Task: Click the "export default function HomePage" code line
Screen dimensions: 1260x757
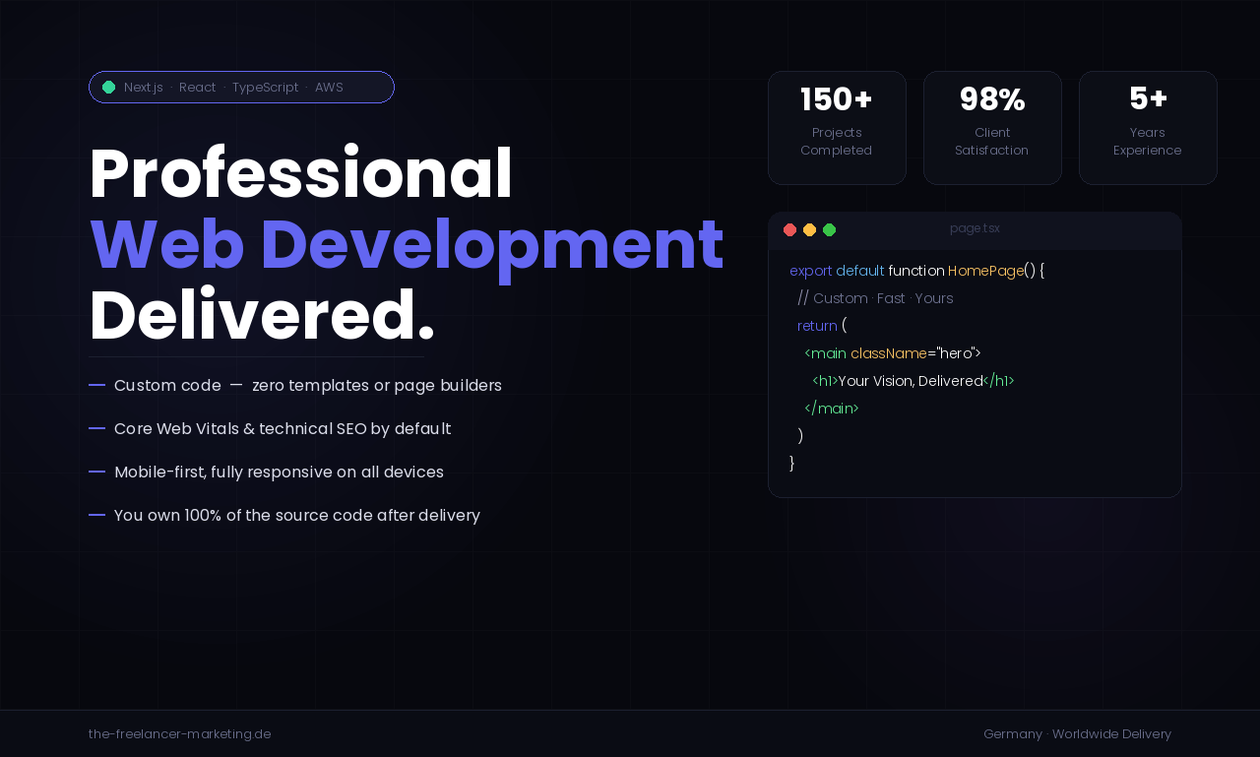Action: [x=917, y=271]
